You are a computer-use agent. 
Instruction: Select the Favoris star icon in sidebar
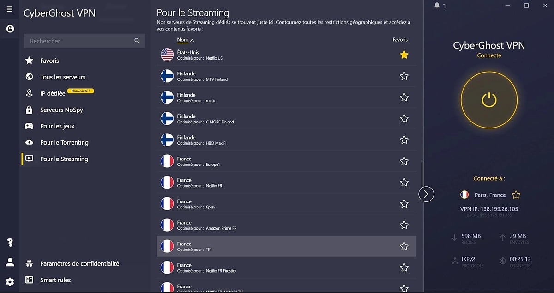29,60
